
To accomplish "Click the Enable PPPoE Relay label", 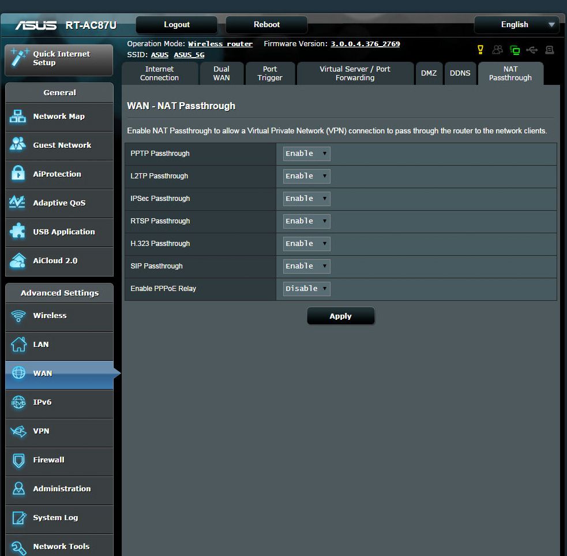I will click(x=163, y=289).
